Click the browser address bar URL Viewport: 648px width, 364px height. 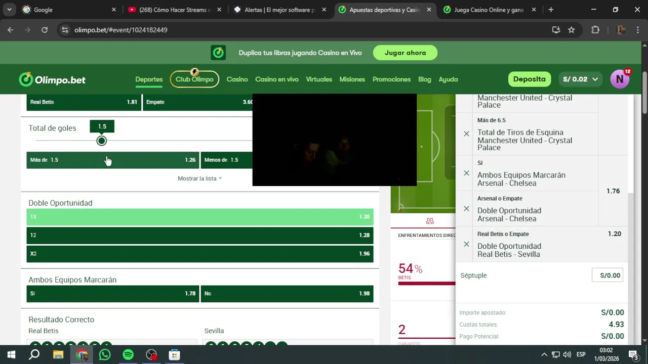click(x=120, y=30)
